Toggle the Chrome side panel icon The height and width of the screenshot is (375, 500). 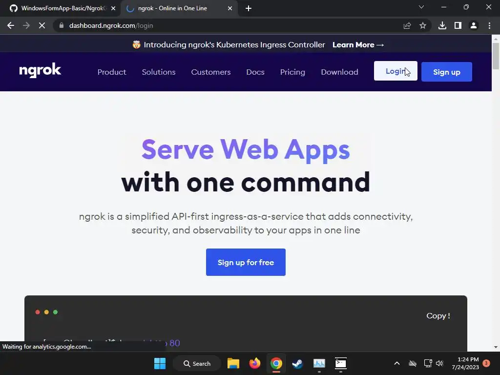pyautogui.click(x=458, y=25)
